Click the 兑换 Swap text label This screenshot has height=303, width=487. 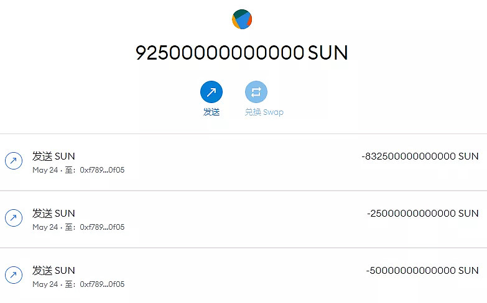(x=264, y=112)
